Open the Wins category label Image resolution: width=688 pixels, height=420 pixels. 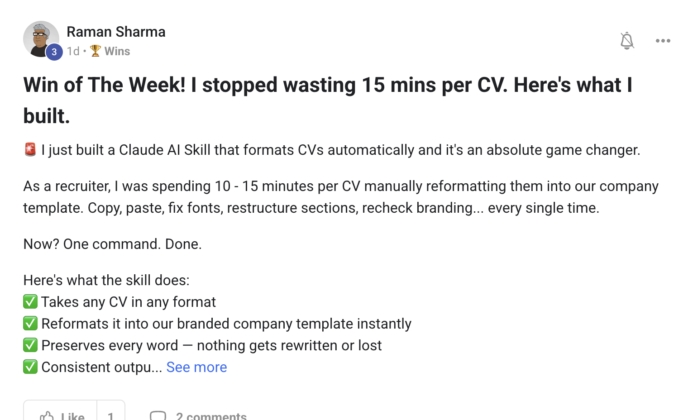117,51
